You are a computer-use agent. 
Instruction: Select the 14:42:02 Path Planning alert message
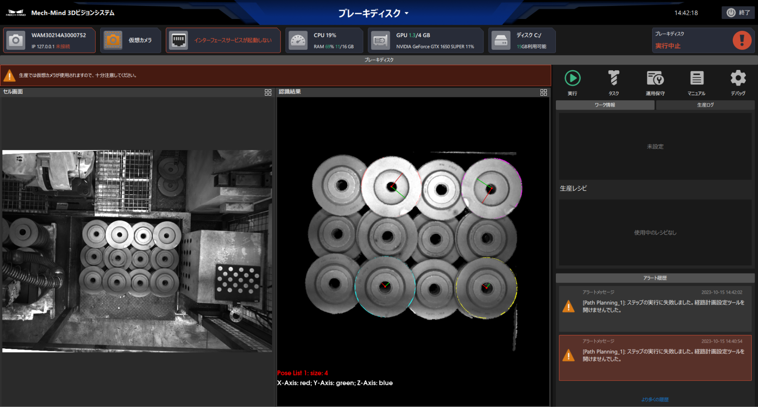(x=655, y=308)
